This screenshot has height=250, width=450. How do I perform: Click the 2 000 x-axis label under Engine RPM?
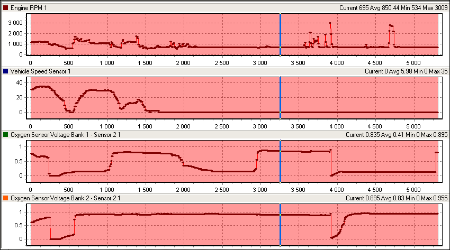[x=183, y=63]
